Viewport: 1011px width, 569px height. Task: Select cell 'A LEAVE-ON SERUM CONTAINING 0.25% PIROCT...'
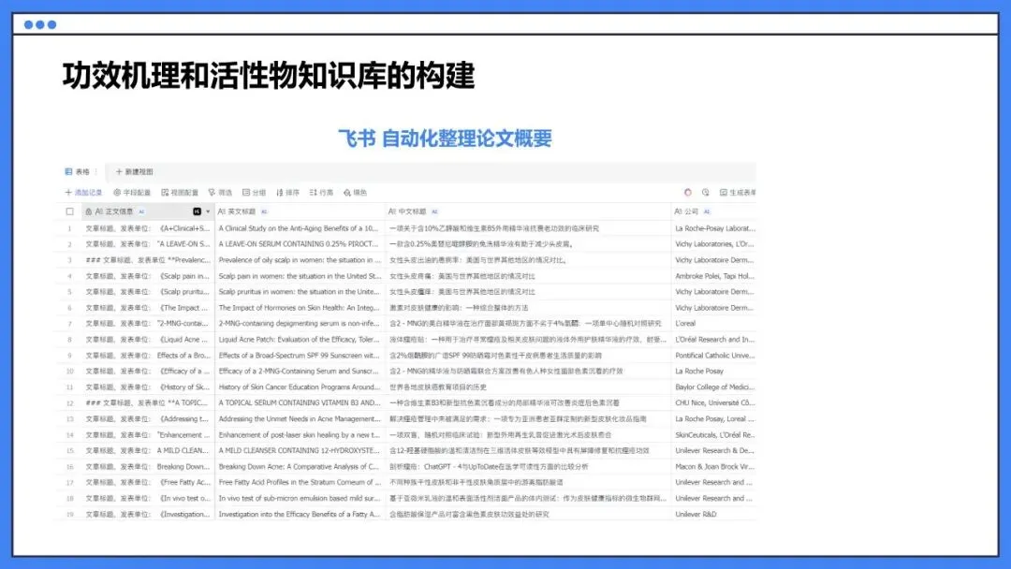300,244
